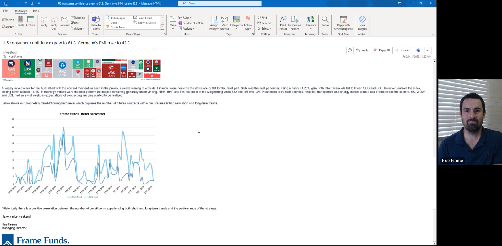502x246 pixels.
Task: Click Reply All in the ribbon
Action: 54,23
